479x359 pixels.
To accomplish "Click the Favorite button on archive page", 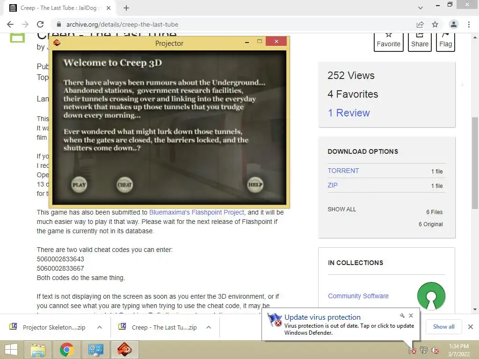I will (x=389, y=42).
